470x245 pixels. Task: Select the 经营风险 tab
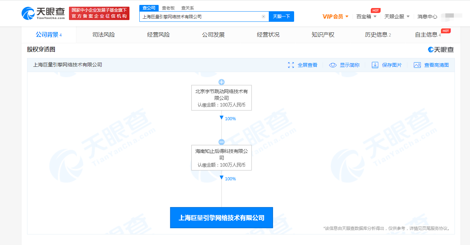coord(158,35)
